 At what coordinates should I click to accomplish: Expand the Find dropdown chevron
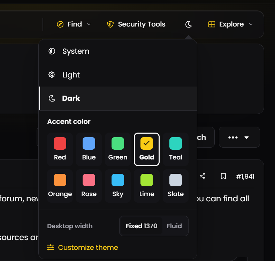89,24
